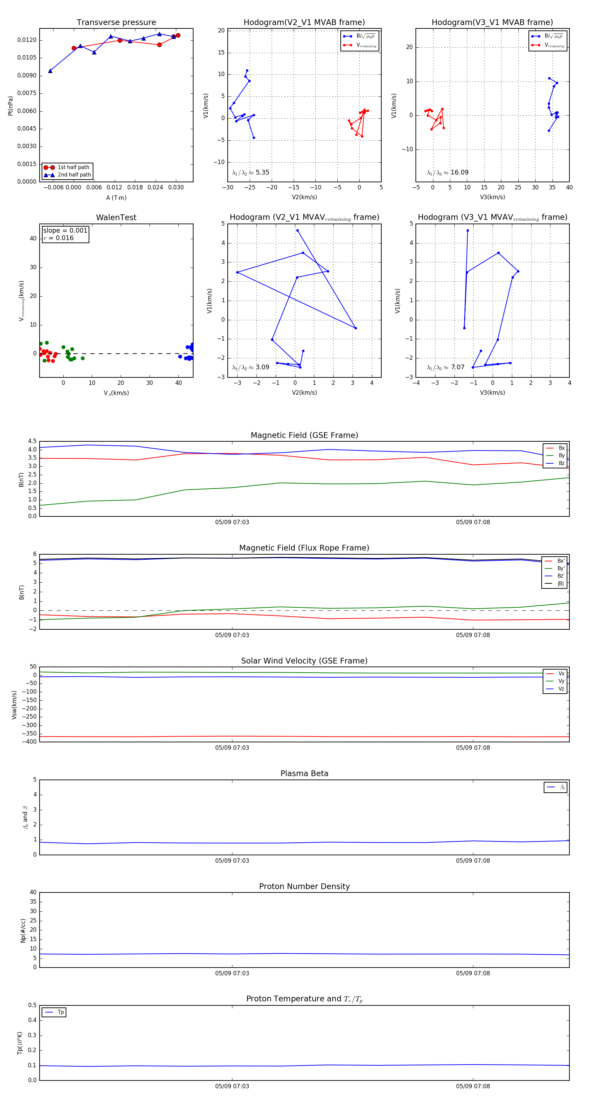This screenshot has height=1116, width=609.
Task: Click the eigenvalue ratio text '7.07'
Action: (458, 367)
